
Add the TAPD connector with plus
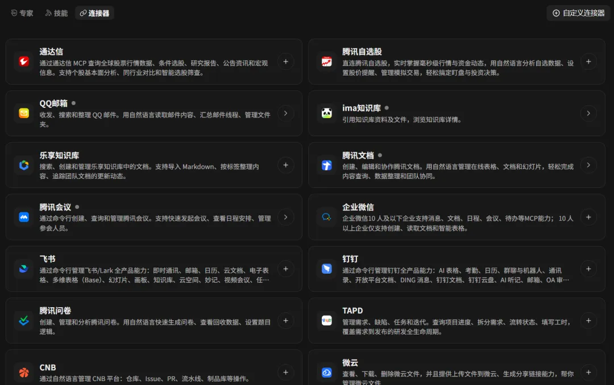pos(588,320)
